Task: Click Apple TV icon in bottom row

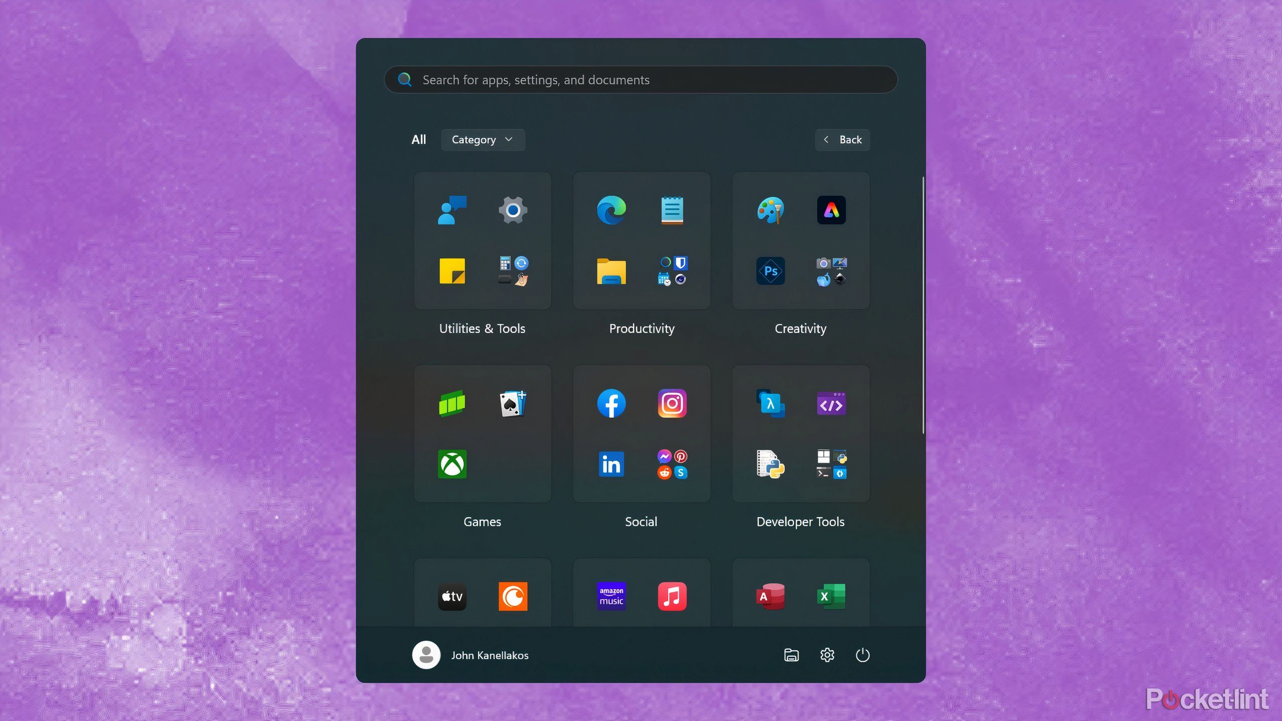Action: 452,596
